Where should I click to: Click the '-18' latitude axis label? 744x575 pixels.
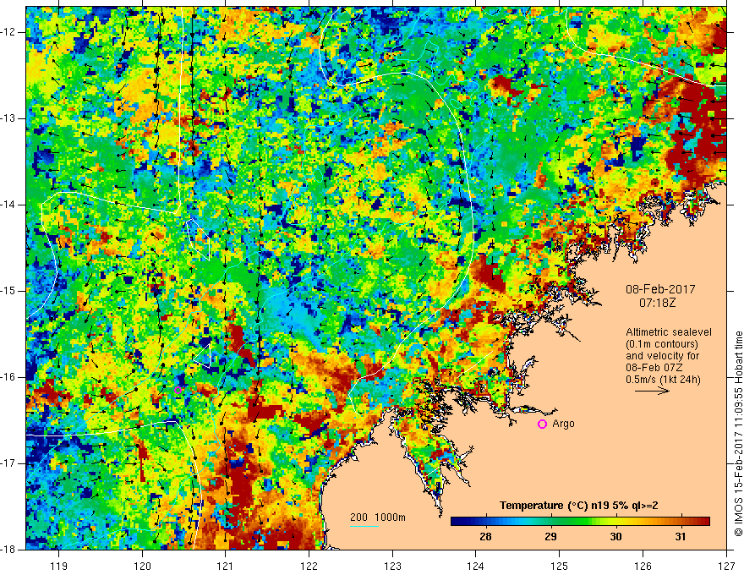tap(9, 550)
